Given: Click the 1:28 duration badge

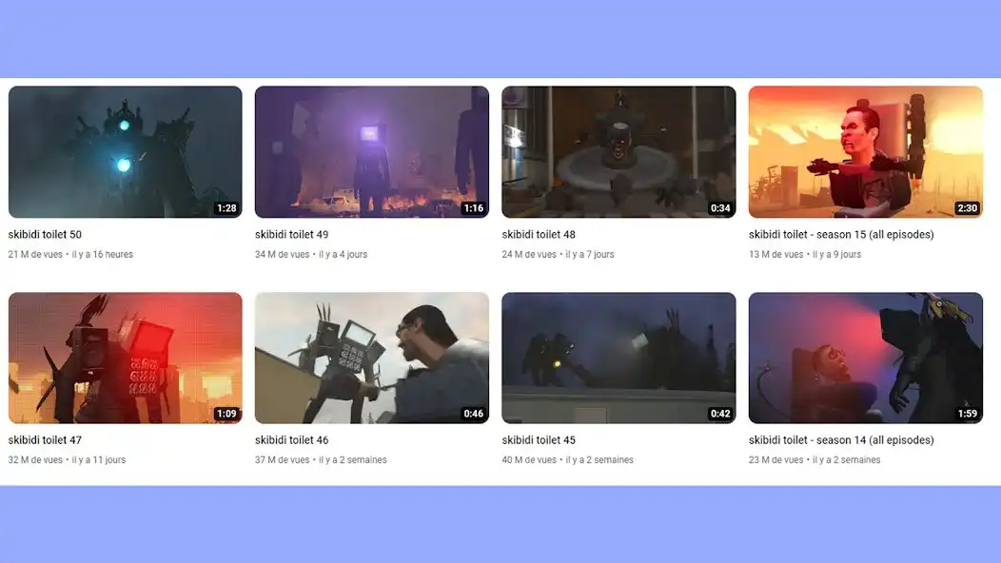Looking at the screenshot, I should pos(226,208).
